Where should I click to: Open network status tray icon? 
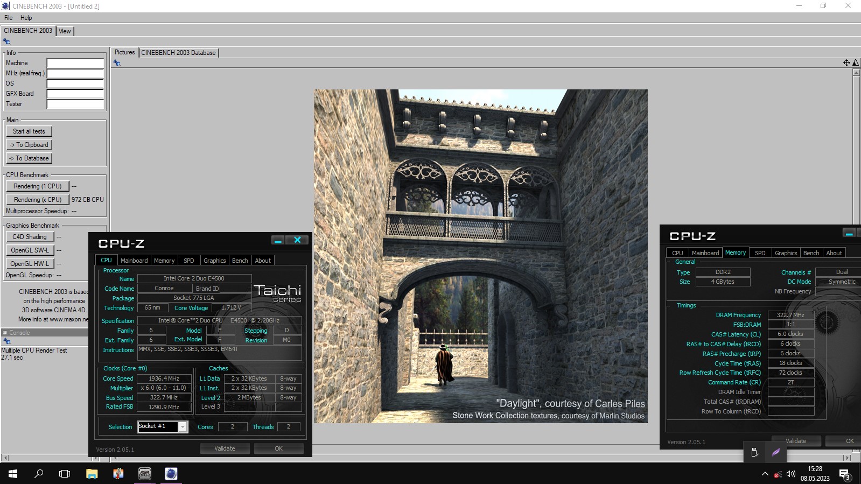(778, 474)
